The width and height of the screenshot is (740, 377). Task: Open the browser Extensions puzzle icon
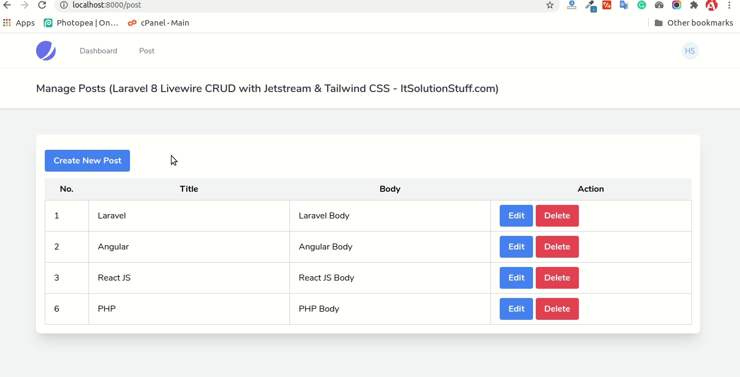click(x=694, y=5)
